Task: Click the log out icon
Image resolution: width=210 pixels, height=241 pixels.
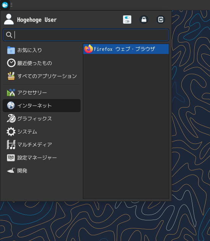Action: [161, 20]
